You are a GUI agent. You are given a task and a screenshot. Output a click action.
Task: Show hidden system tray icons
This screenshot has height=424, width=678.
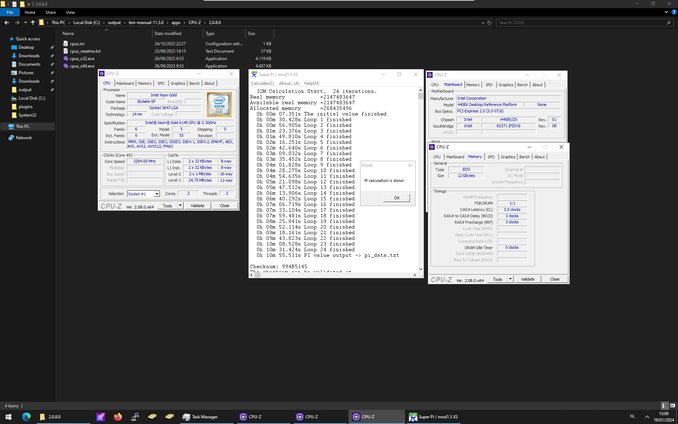(x=647, y=417)
